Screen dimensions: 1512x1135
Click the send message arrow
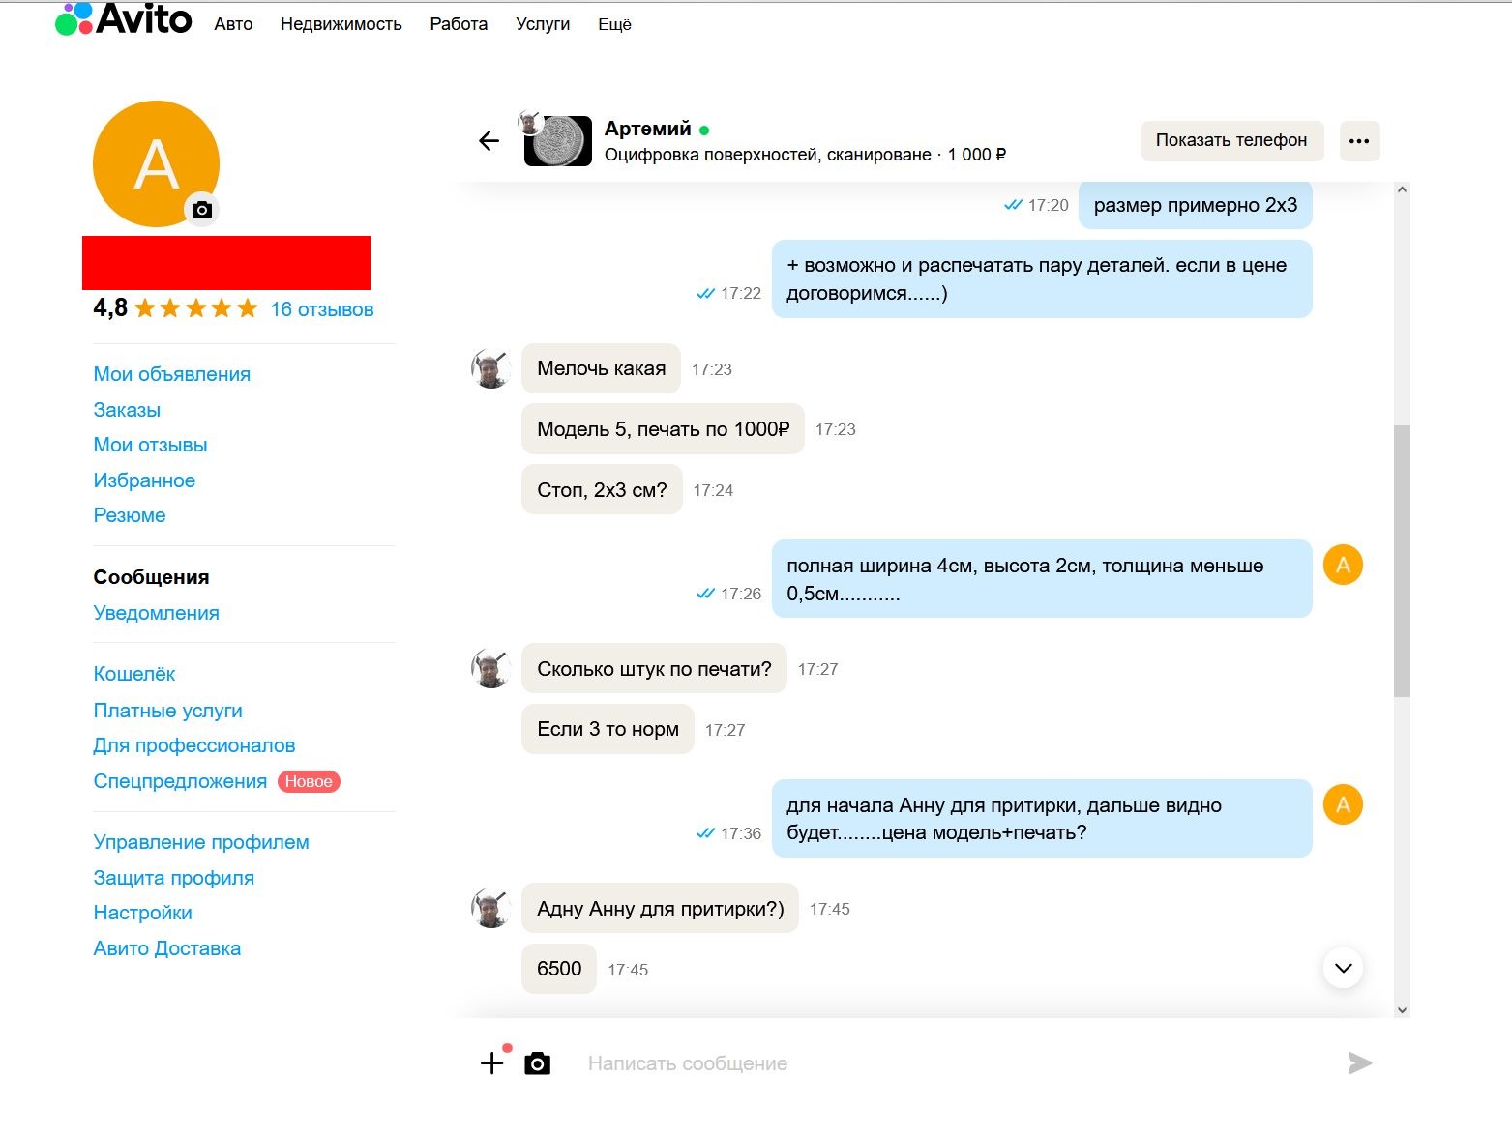click(1359, 1063)
